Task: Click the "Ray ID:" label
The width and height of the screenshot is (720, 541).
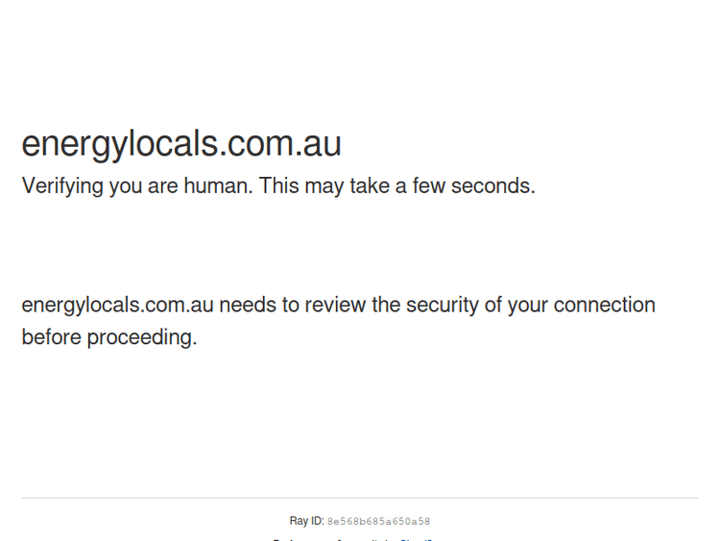Action: pos(306,521)
